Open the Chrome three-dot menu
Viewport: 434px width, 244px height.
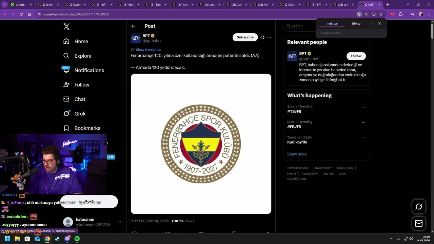click(429, 14)
